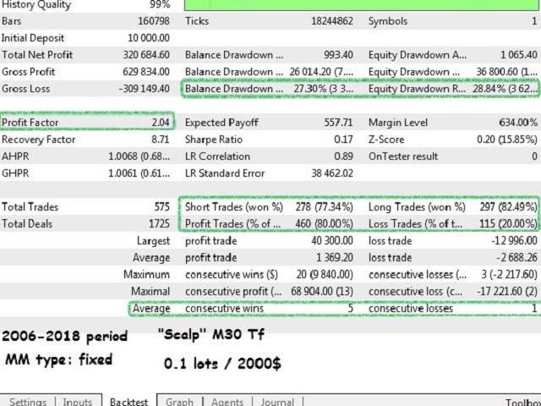
Task: Open the Agents tab
Action: point(227,401)
